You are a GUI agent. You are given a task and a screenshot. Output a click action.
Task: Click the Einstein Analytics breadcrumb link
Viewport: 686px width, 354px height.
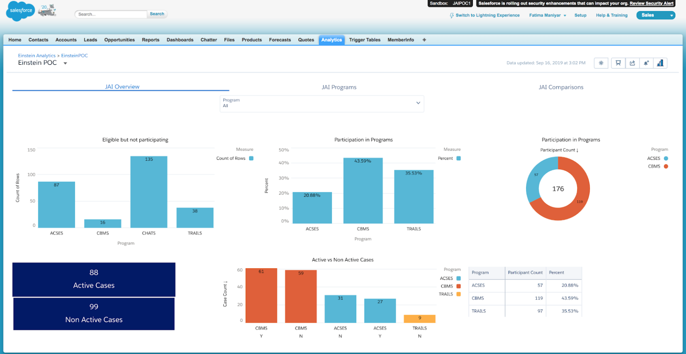pos(37,56)
